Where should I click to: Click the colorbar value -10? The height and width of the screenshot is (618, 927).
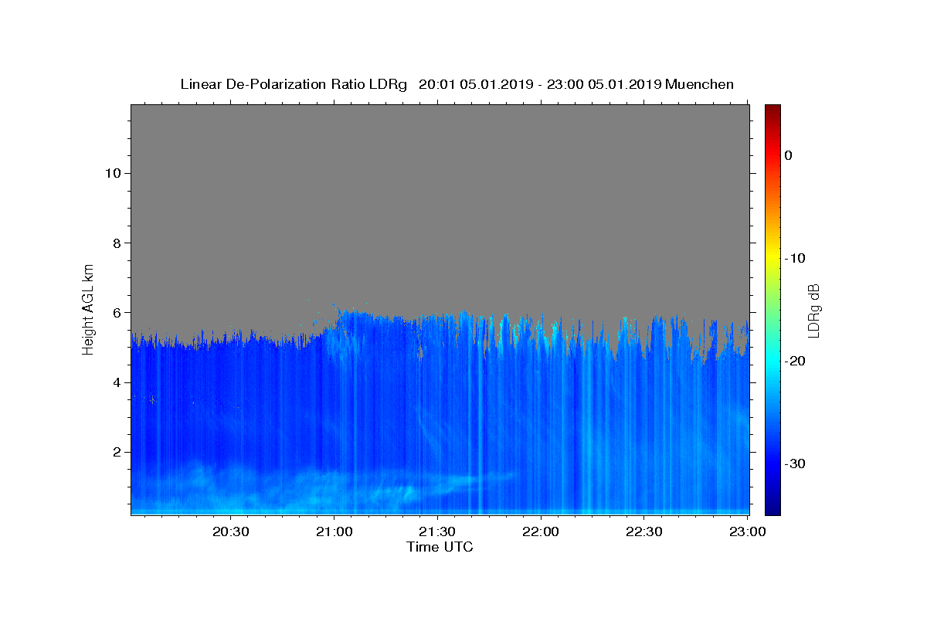(x=795, y=258)
